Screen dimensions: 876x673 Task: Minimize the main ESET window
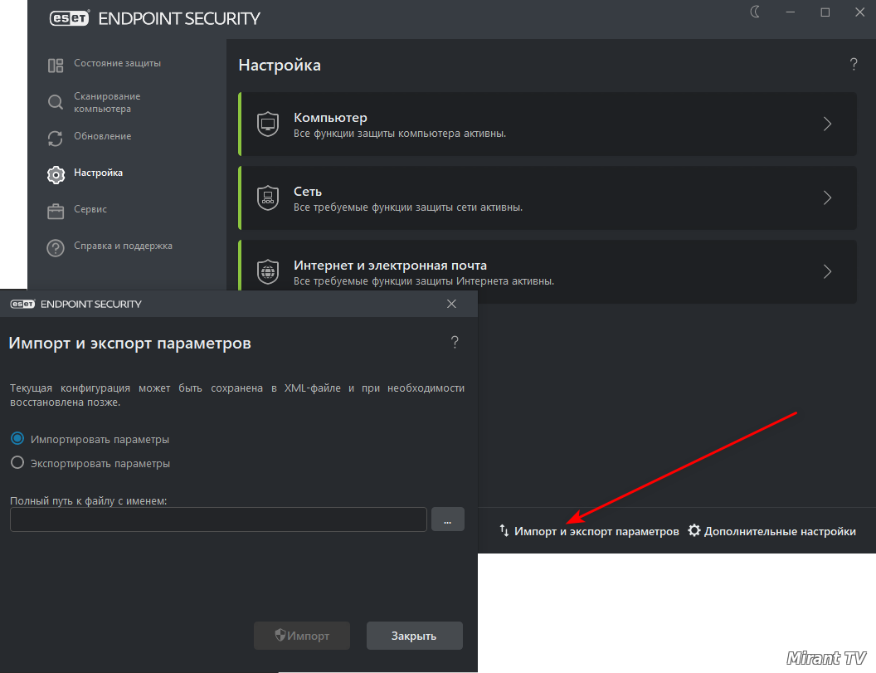click(x=790, y=12)
